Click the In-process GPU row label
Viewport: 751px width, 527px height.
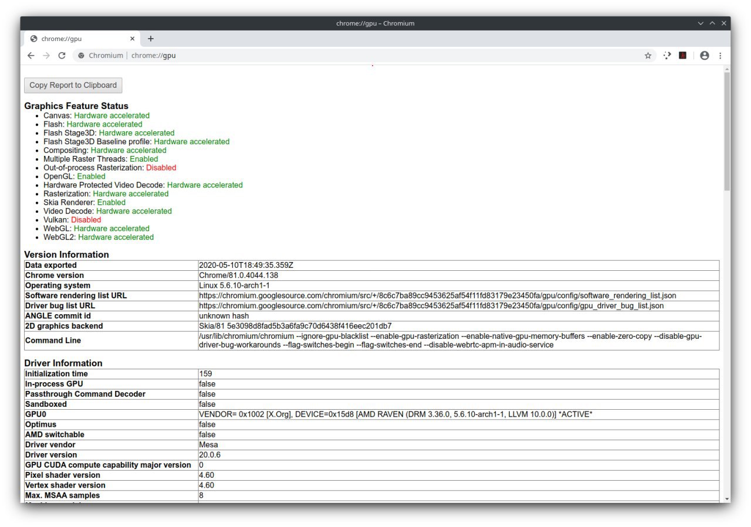pyautogui.click(x=54, y=384)
